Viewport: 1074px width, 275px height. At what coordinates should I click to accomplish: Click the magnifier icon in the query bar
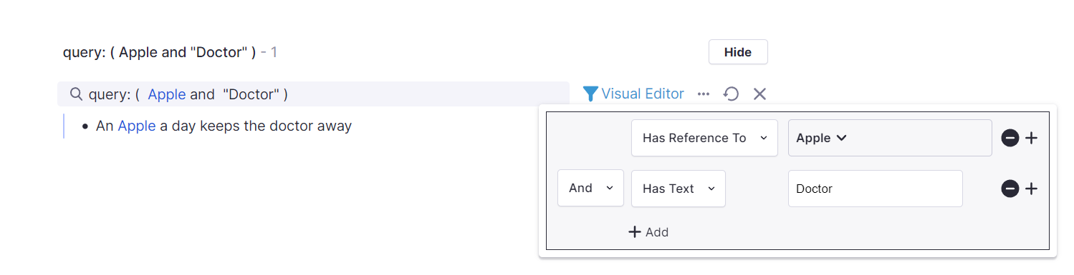76,94
